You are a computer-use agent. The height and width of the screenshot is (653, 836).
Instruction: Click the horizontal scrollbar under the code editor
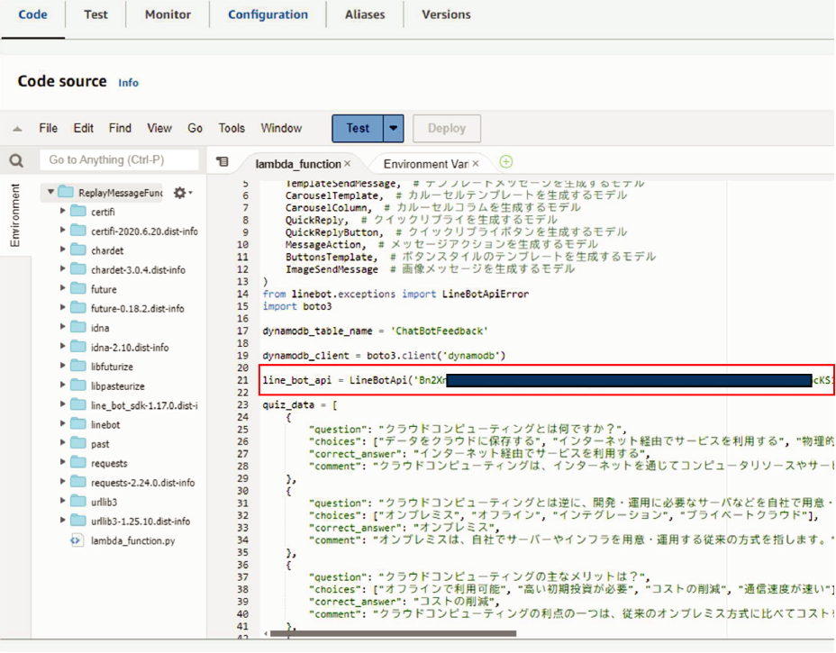point(392,633)
